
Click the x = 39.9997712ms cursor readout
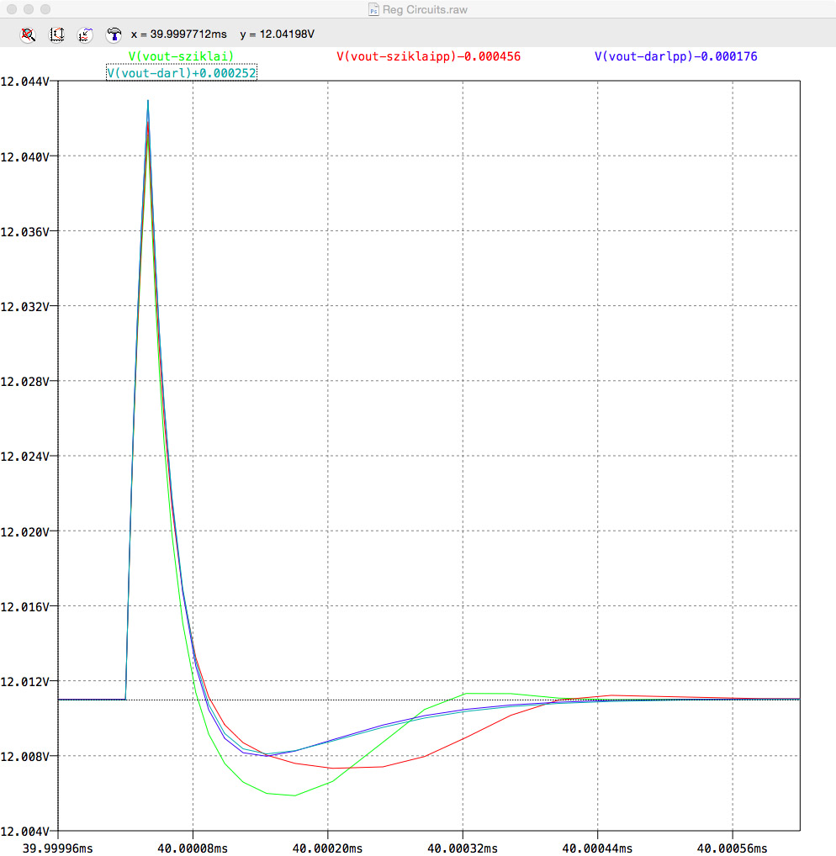178,34
